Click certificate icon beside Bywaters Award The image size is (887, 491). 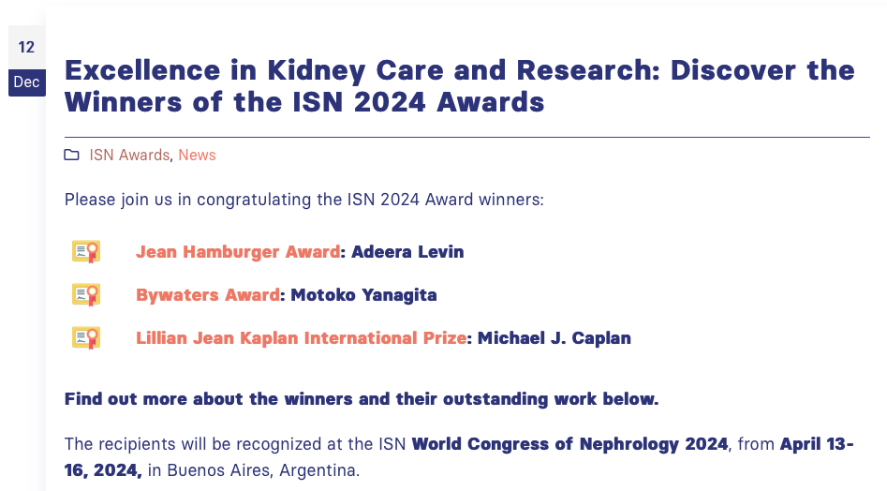86,295
